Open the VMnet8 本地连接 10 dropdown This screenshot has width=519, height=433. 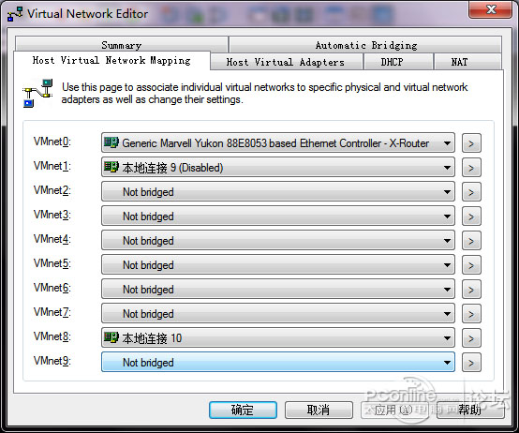[x=278, y=338]
